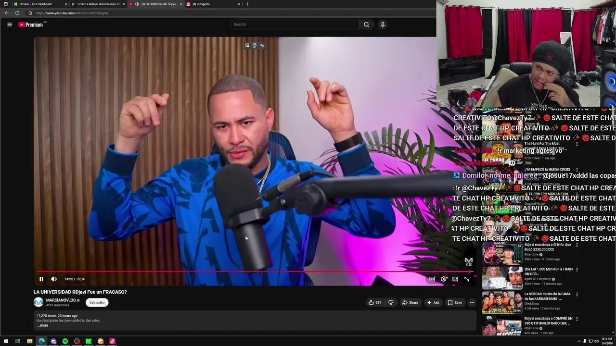Dislike this video
The width and height of the screenshot is (616, 346).
point(391,302)
